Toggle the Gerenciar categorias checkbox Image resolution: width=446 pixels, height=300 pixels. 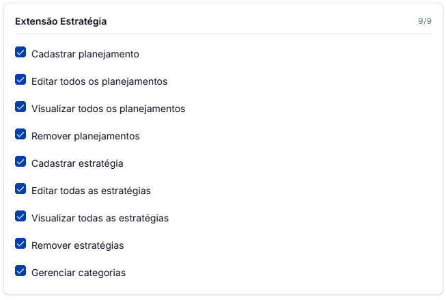click(20, 271)
